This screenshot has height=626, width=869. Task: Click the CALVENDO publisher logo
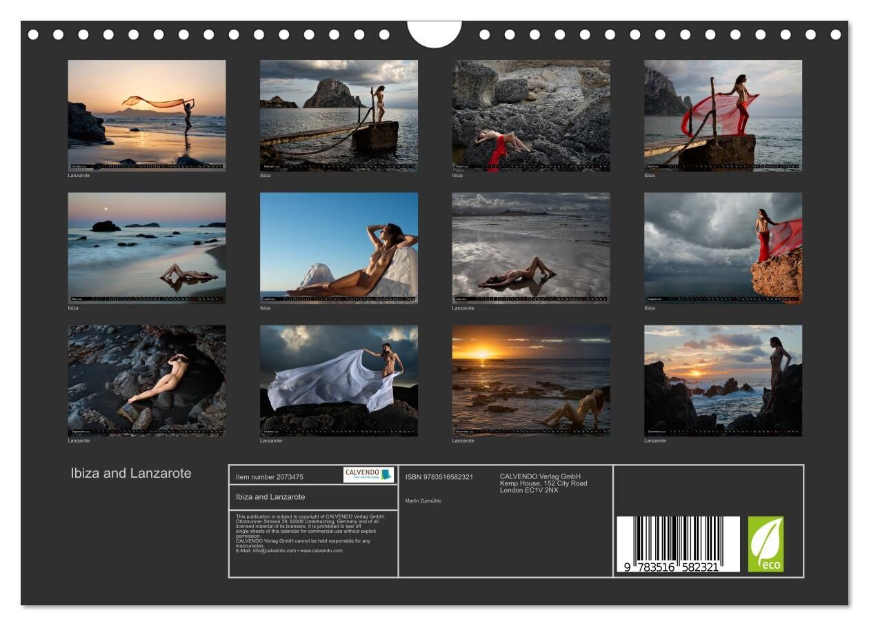368,474
